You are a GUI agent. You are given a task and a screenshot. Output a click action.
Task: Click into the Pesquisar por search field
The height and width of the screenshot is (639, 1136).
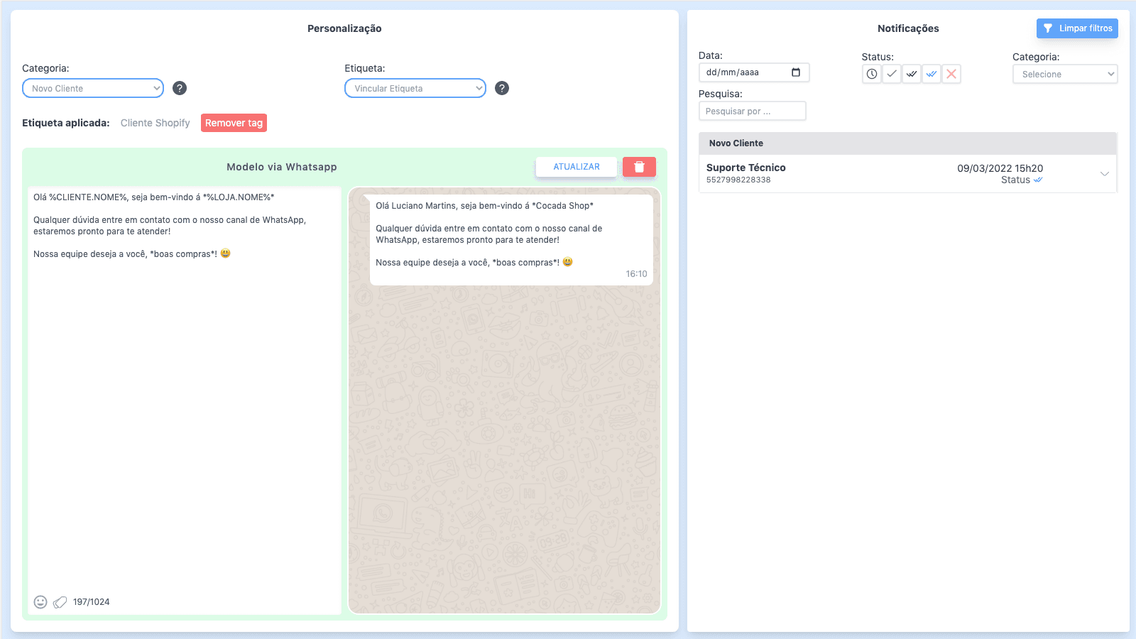coord(752,111)
